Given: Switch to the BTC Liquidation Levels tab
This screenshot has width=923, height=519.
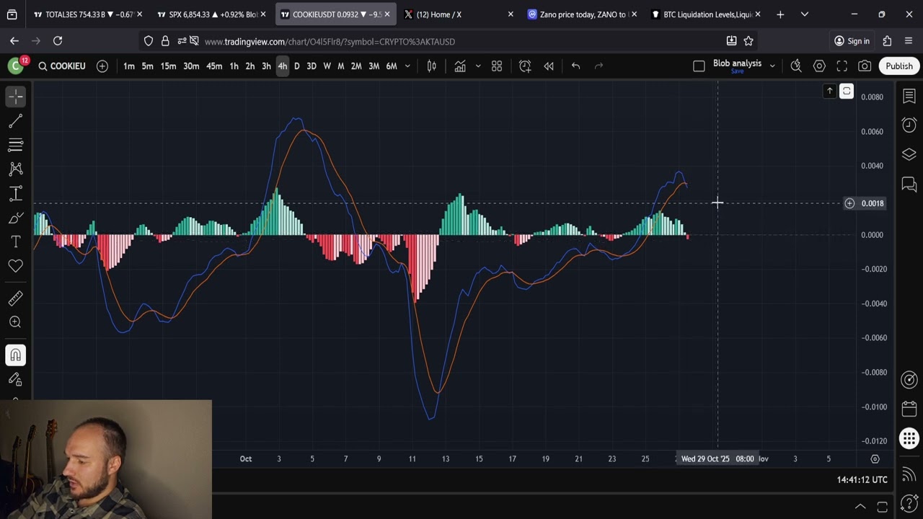Looking at the screenshot, I should [706, 14].
